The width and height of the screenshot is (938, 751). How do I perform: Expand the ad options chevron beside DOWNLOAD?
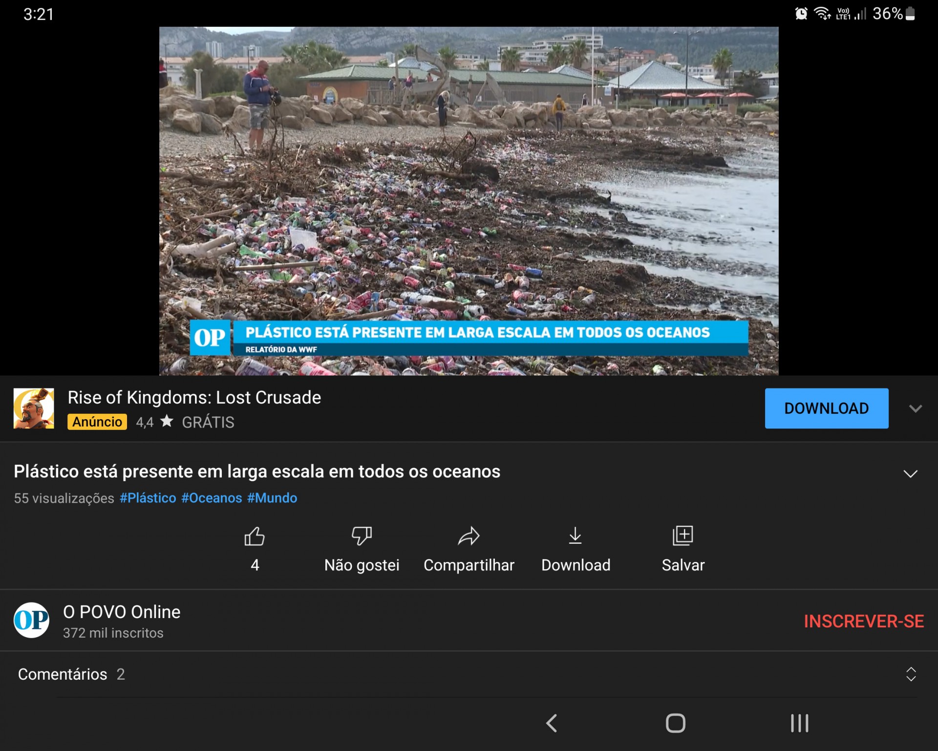915,408
